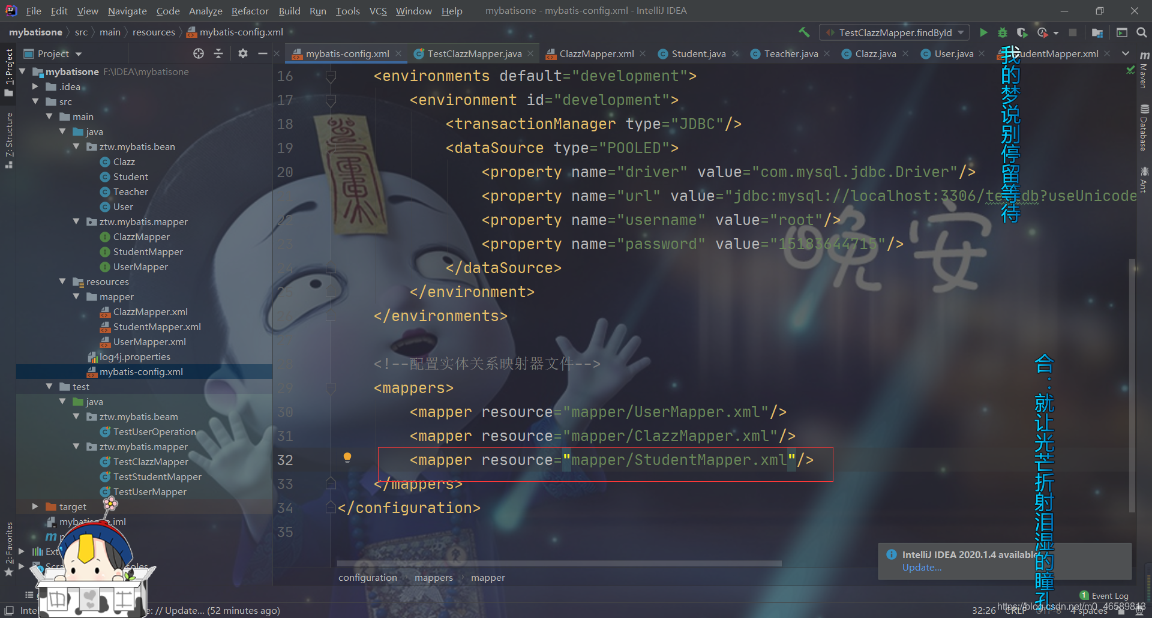Screen dimensions: 1152x618
Task: Click the Update link in notification
Action: click(x=922, y=568)
